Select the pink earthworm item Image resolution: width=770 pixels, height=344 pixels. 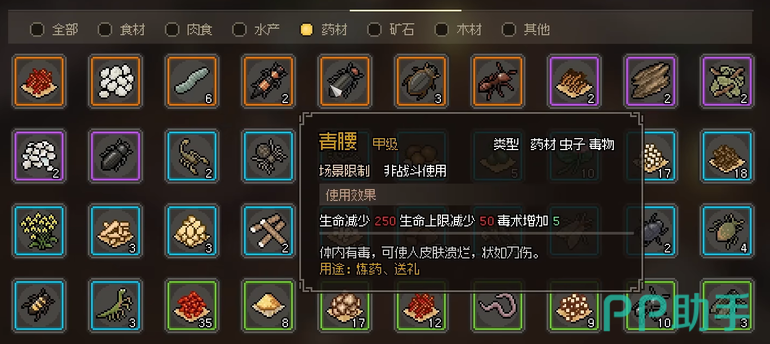(498, 305)
